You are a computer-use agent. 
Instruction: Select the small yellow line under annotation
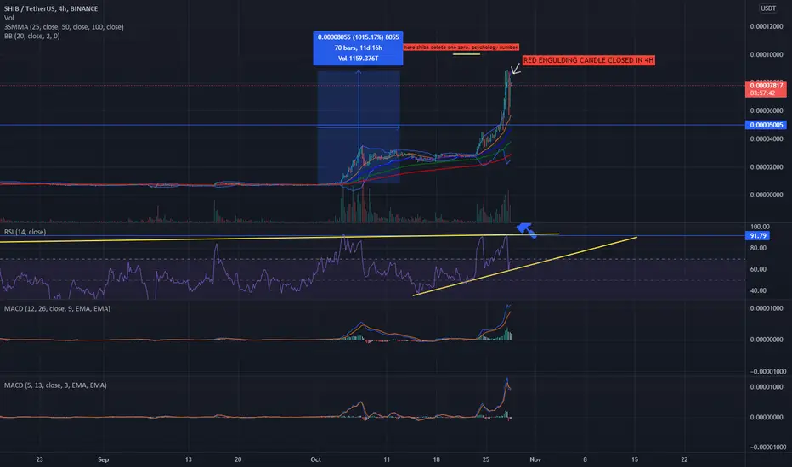[x=467, y=54]
